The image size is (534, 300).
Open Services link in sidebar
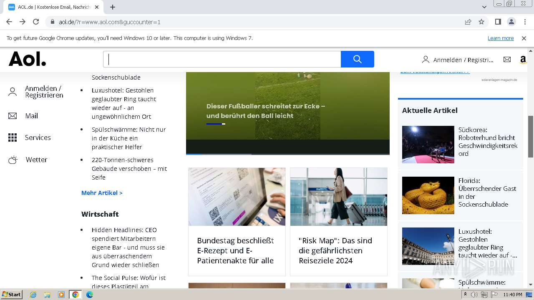pos(38,137)
